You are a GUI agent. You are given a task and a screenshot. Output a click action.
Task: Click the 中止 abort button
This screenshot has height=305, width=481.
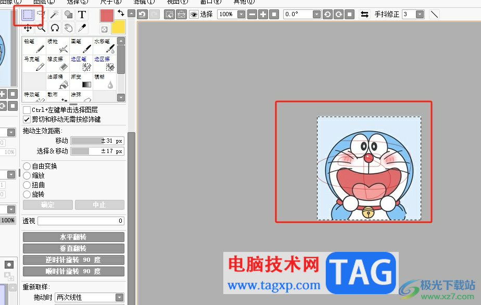pos(100,205)
